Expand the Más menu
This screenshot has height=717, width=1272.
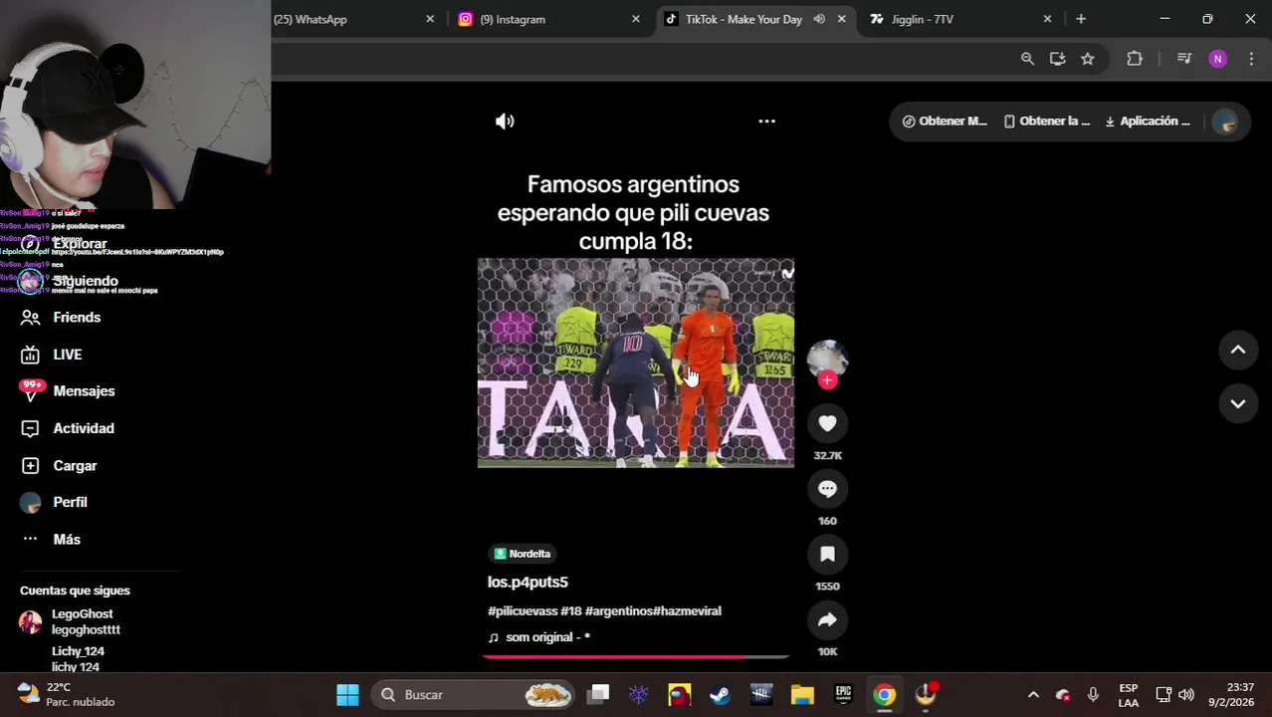tap(67, 540)
